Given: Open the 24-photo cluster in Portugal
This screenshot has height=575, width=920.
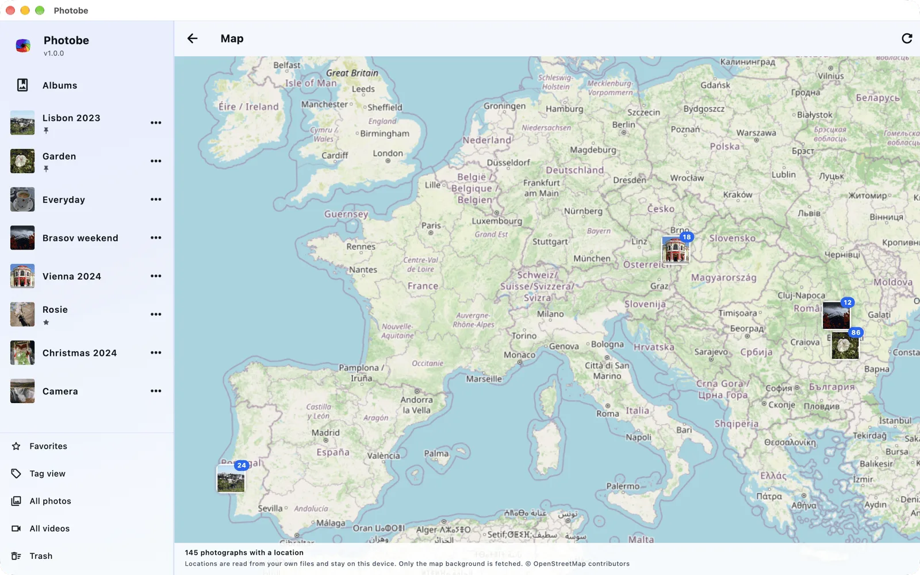Looking at the screenshot, I should tap(231, 478).
